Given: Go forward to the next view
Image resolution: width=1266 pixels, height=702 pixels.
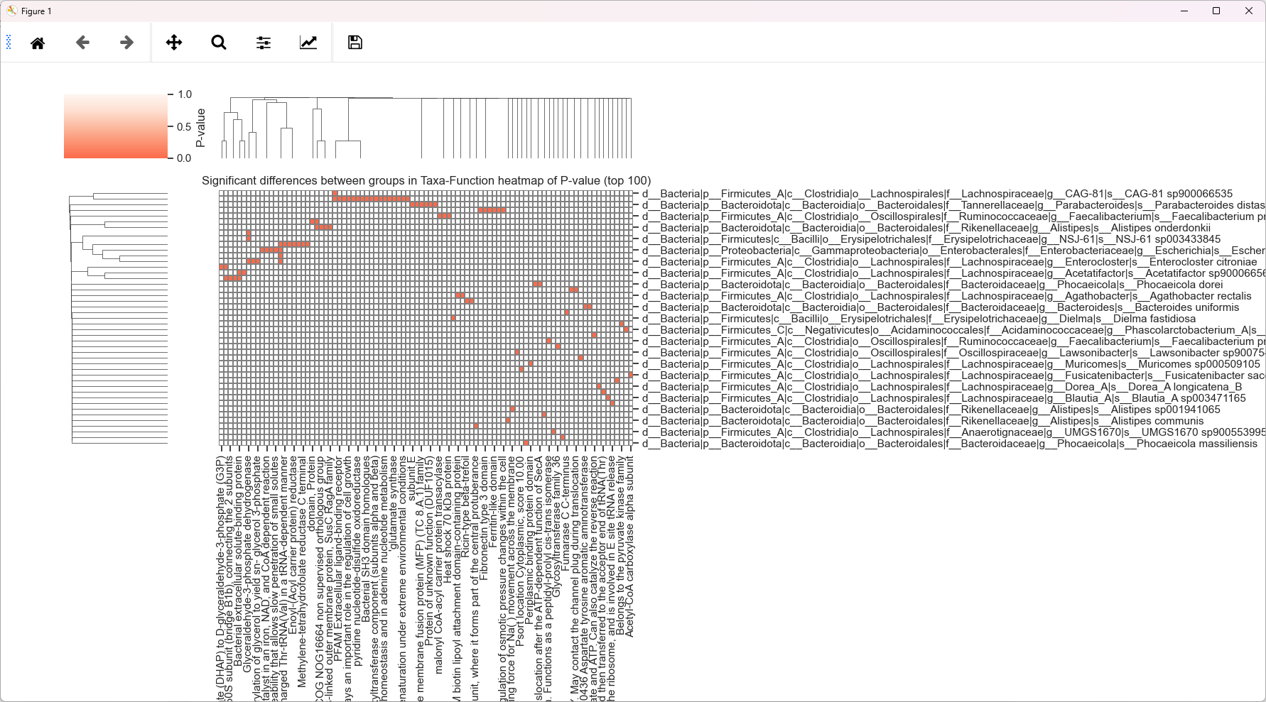Looking at the screenshot, I should (126, 43).
